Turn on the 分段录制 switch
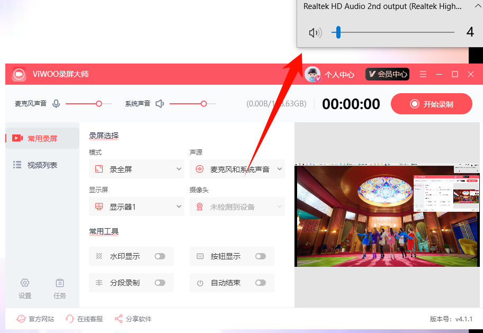Image resolution: width=483 pixels, height=333 pixels. [160, 283]
